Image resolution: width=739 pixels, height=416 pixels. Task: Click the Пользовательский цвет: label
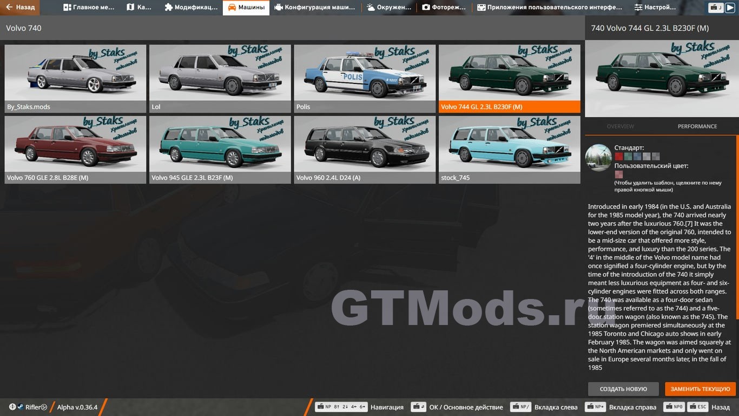point(651,166)
